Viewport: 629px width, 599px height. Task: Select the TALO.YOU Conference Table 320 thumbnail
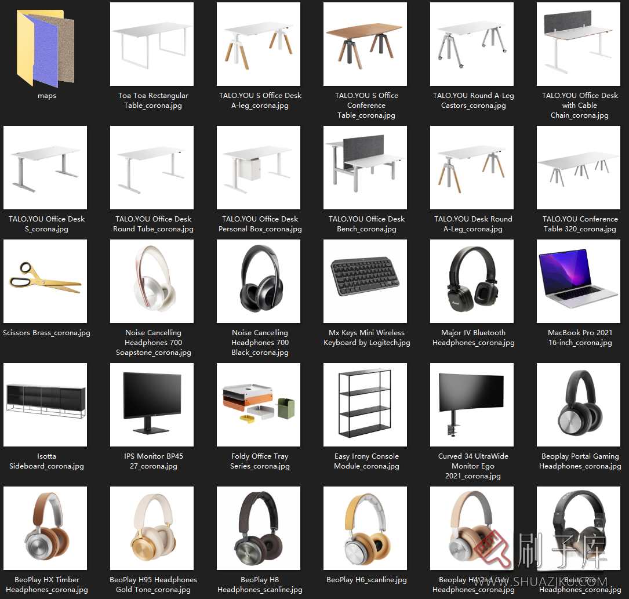(579, 168)
